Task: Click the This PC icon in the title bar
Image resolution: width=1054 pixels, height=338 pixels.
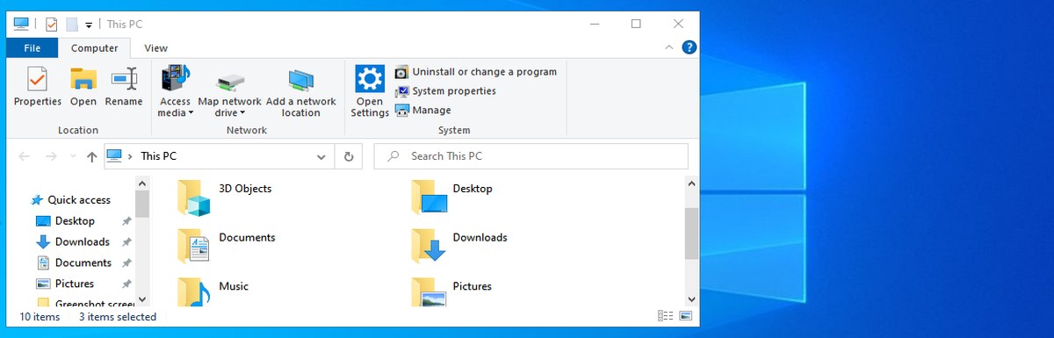Action: pyautogui.click(x=21, y=24)
